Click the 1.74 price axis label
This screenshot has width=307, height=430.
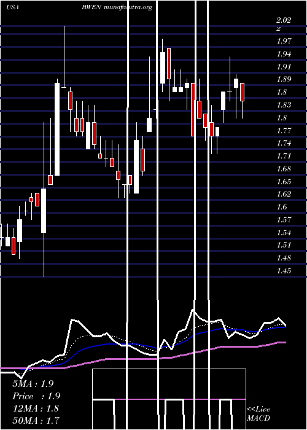coord(284,143)
